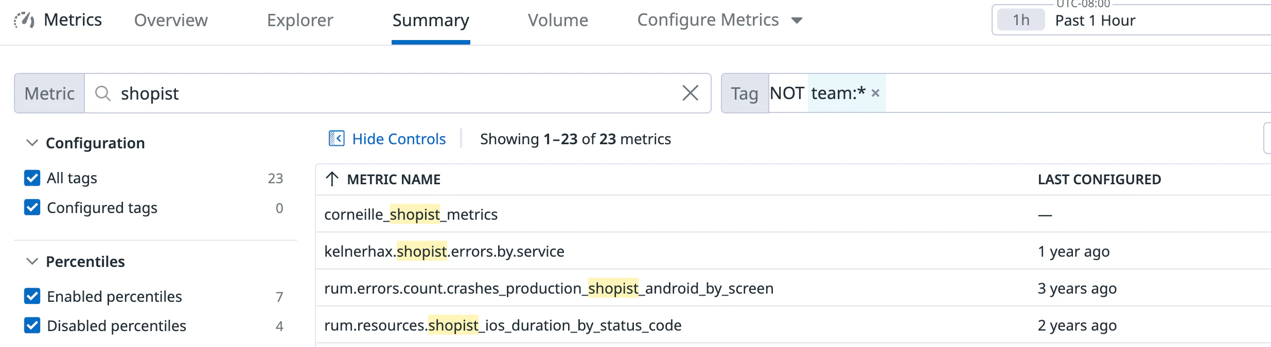
Task: Click the Metrics title in header
Action: (x=73, y=20)
